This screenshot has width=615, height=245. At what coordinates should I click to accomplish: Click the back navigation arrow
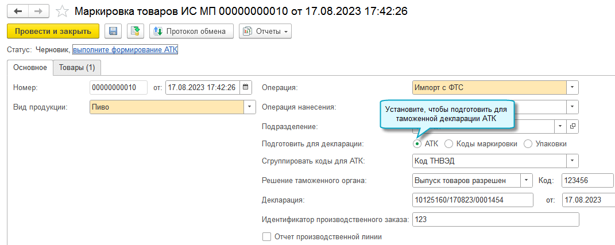(x=18, y=11)
